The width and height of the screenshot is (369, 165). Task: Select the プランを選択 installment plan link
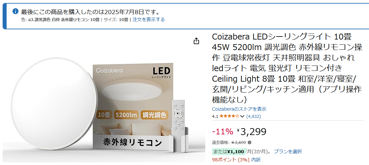[x=288, y=151]
